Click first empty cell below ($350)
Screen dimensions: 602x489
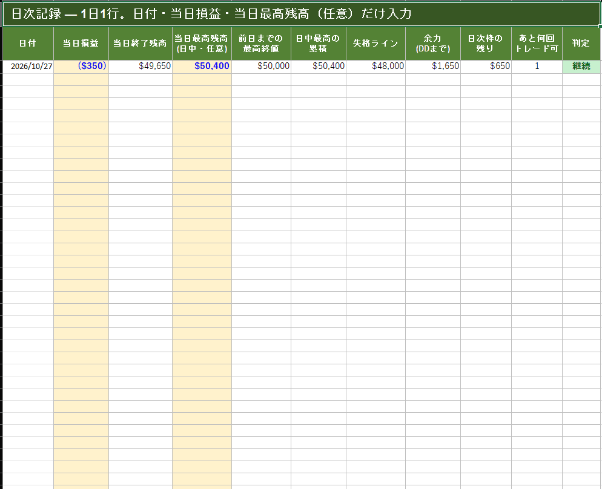[81, 79]
